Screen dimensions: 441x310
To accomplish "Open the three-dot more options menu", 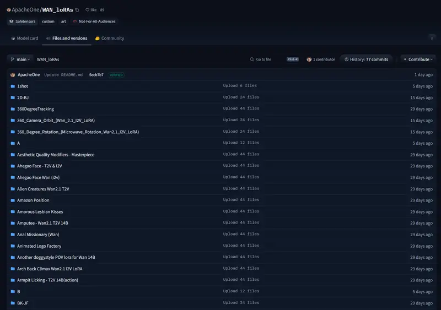I will 432,38.
